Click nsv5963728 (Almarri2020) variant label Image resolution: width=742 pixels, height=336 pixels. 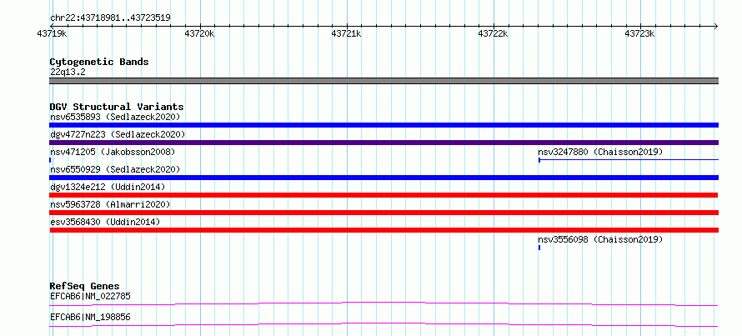[110, 204]
